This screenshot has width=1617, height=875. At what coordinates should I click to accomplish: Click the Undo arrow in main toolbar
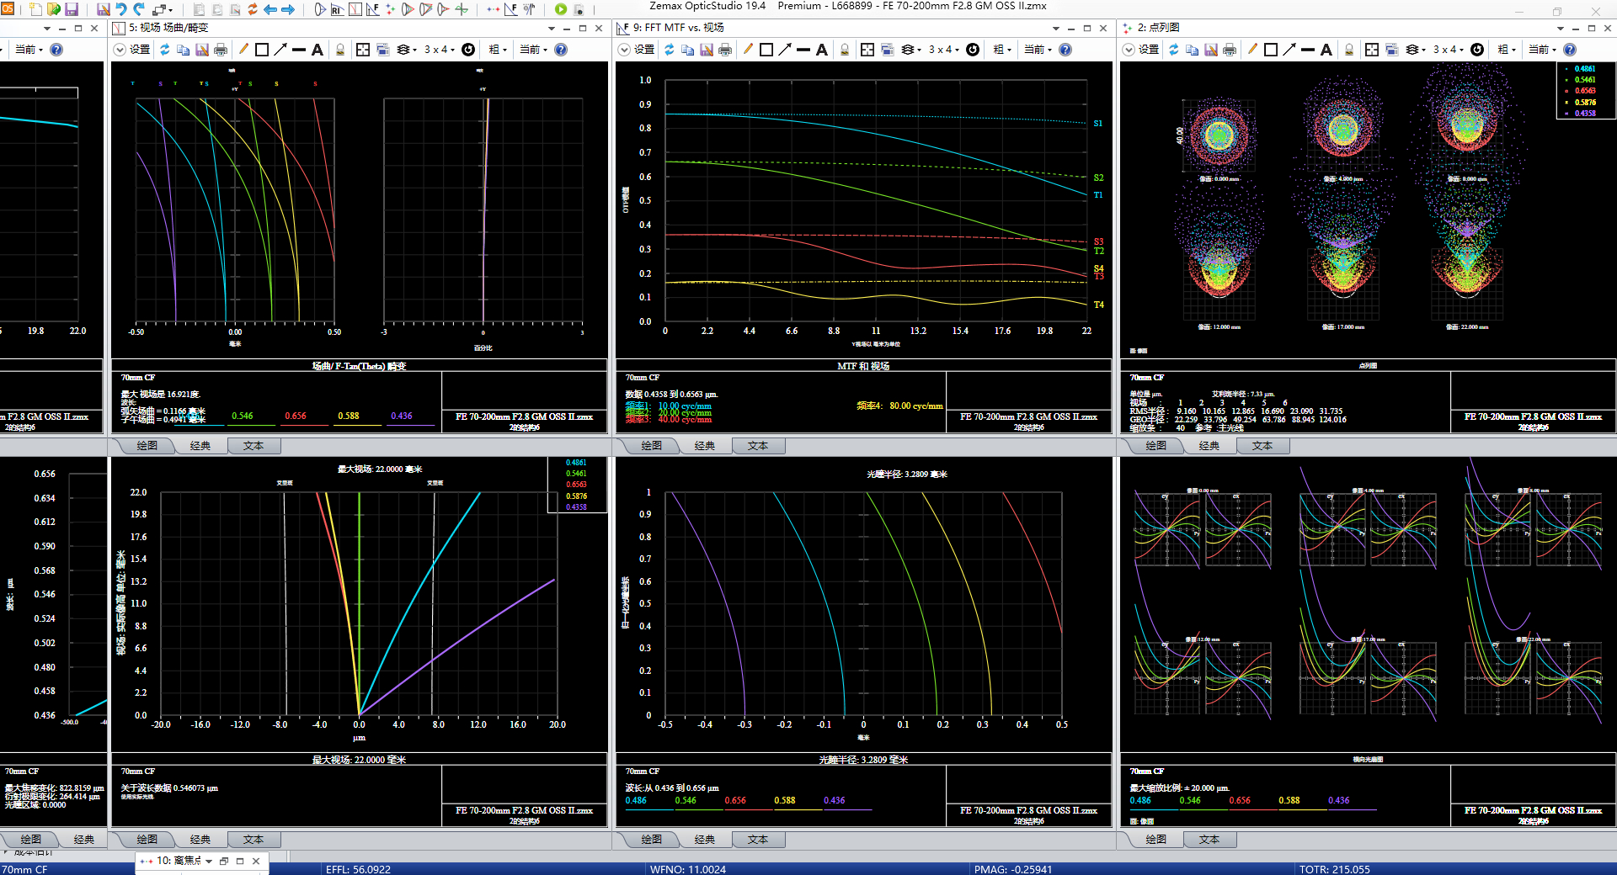121,9
